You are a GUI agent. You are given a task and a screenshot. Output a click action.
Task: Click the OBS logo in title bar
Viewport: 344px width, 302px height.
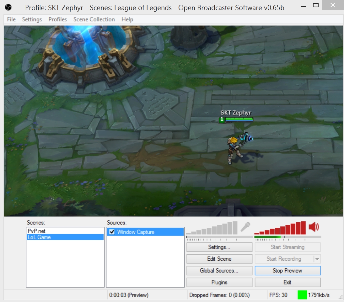click(x=8, y=8)
